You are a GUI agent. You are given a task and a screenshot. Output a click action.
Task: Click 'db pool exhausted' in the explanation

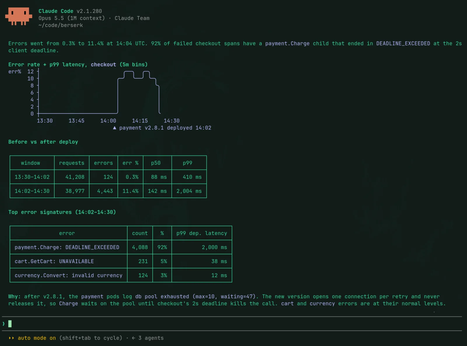[162, 297]
